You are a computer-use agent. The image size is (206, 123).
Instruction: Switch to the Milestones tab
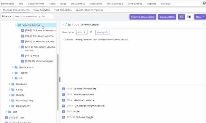[96, 4]
